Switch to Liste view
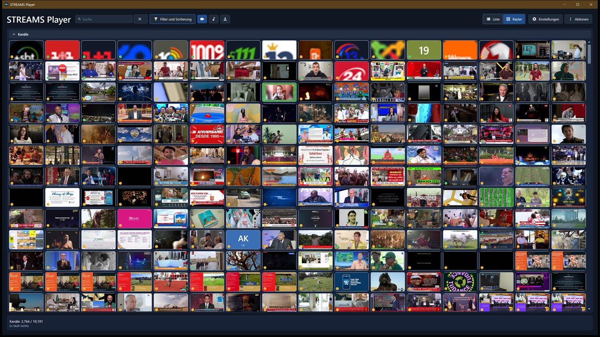The height and width of the screenshot is (337, 600). [493, 19]
